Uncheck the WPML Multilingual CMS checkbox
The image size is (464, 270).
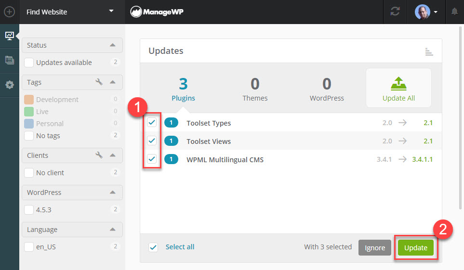click(x=152, y=159)
